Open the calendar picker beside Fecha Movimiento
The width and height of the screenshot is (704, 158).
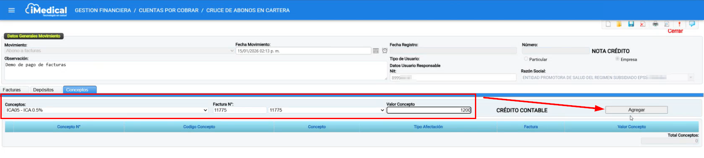(x=376, y=51)
